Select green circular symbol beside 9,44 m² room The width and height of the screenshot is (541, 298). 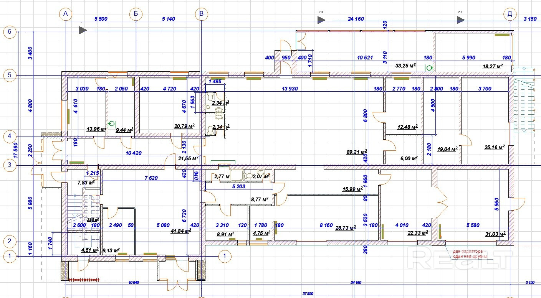pos(112,123)
